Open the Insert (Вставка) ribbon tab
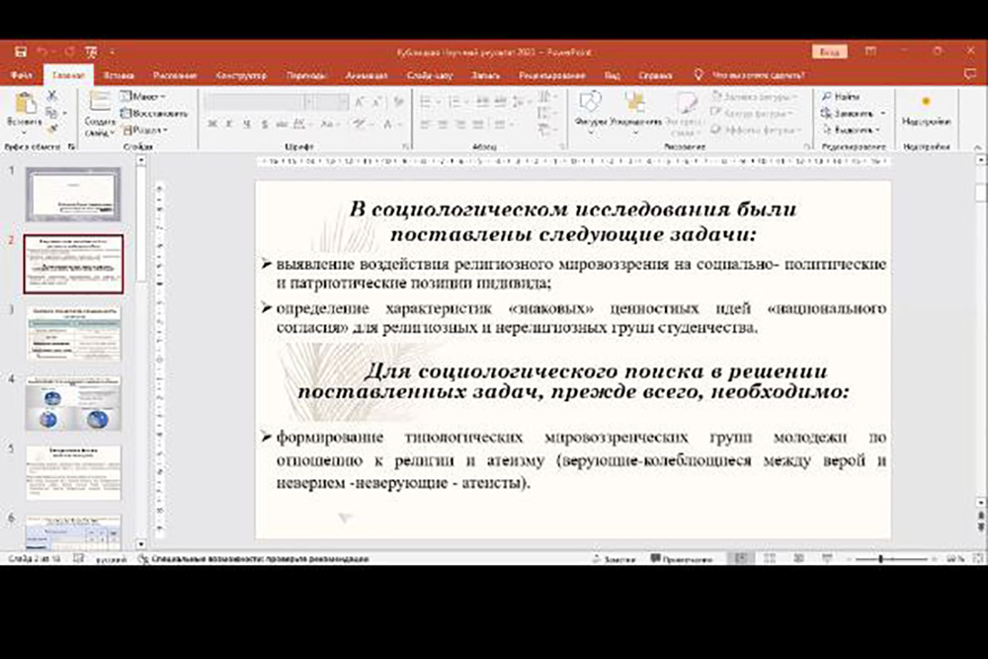 [118, 75]
